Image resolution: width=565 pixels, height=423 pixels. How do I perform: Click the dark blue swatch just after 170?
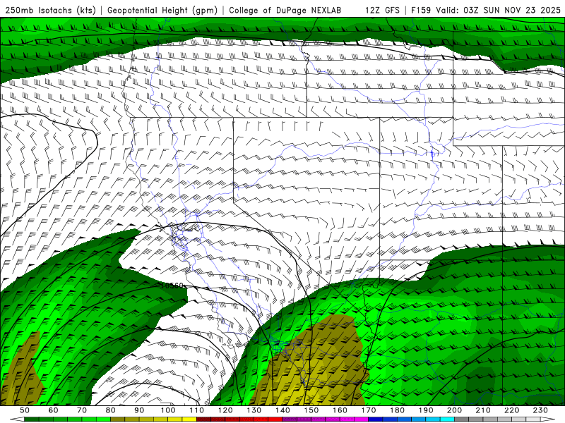[x=376, y=419]
